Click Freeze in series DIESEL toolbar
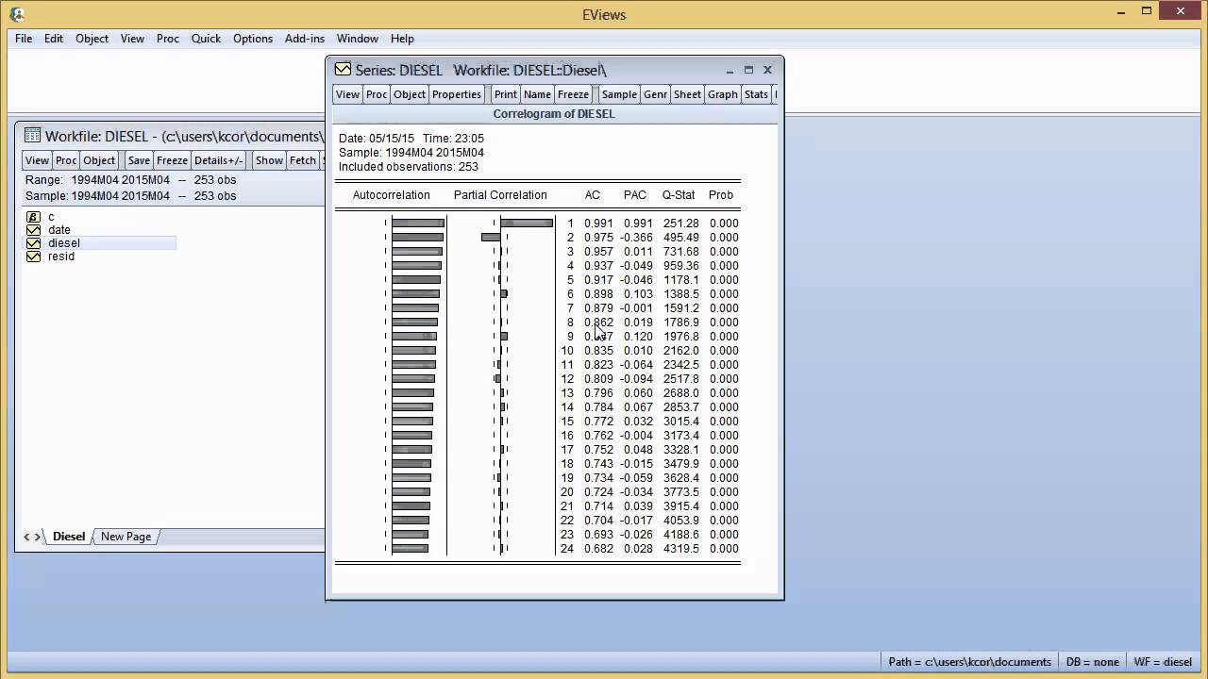 (573, 94)
